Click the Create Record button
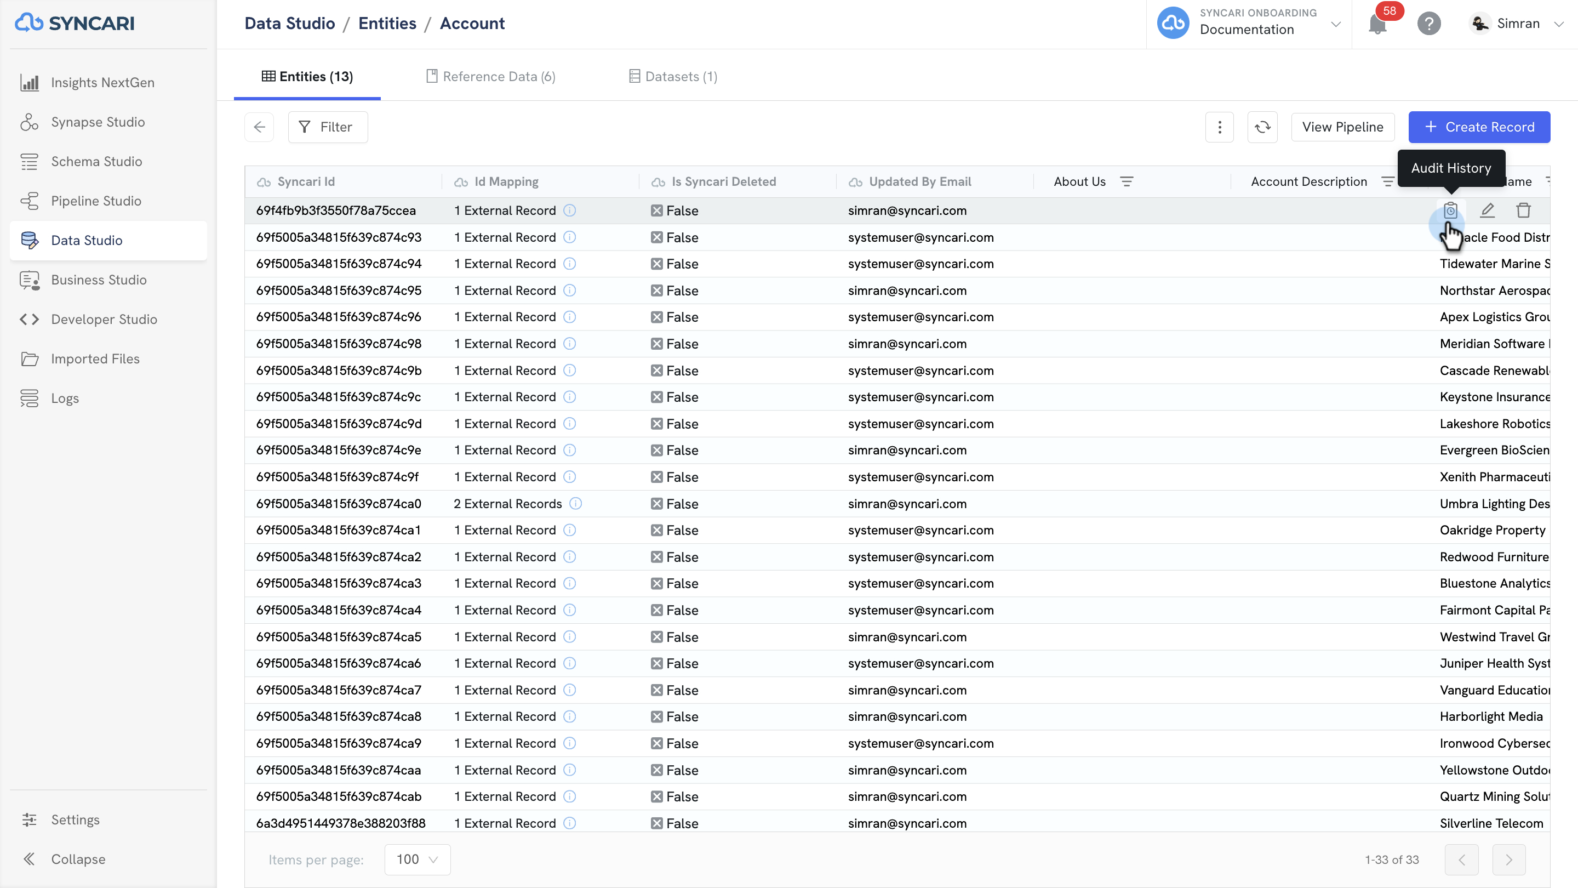Viewport: 1578px width, 888px height. tap(1479, 127)
